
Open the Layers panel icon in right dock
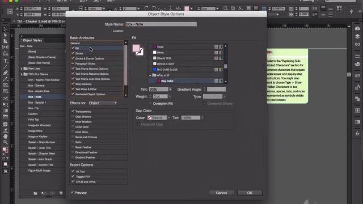pos(357,36)
